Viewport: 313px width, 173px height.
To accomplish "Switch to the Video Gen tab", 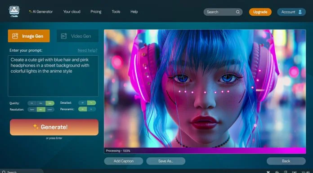I will coord(77,36).
